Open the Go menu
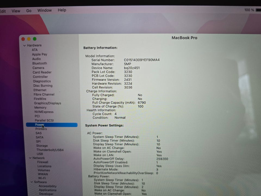 [29, 11]
